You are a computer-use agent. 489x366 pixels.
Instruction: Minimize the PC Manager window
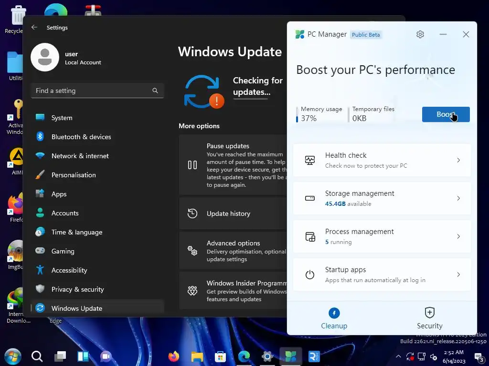443,34
